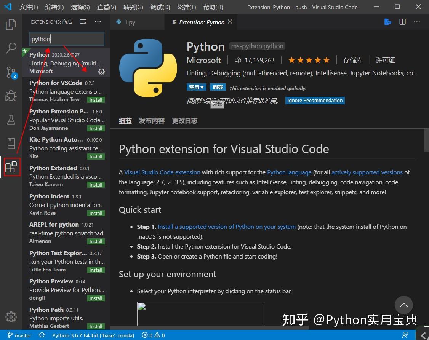Disable the Python extension via 禁用 dropdown
The image size is (429, 340).
[196, 87]
